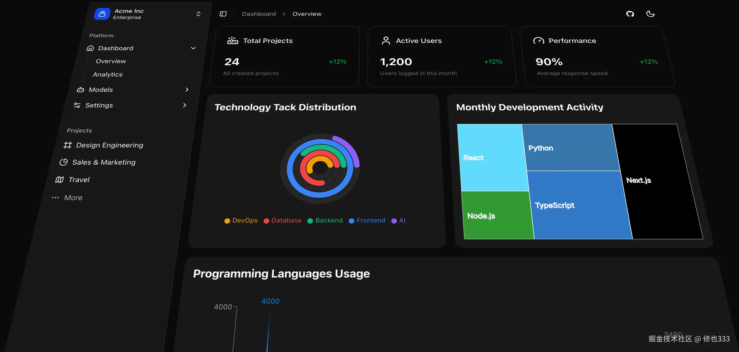Click the Dashboard home icon
Viewport: 739px width, 352px height.
tap(90, 48)
